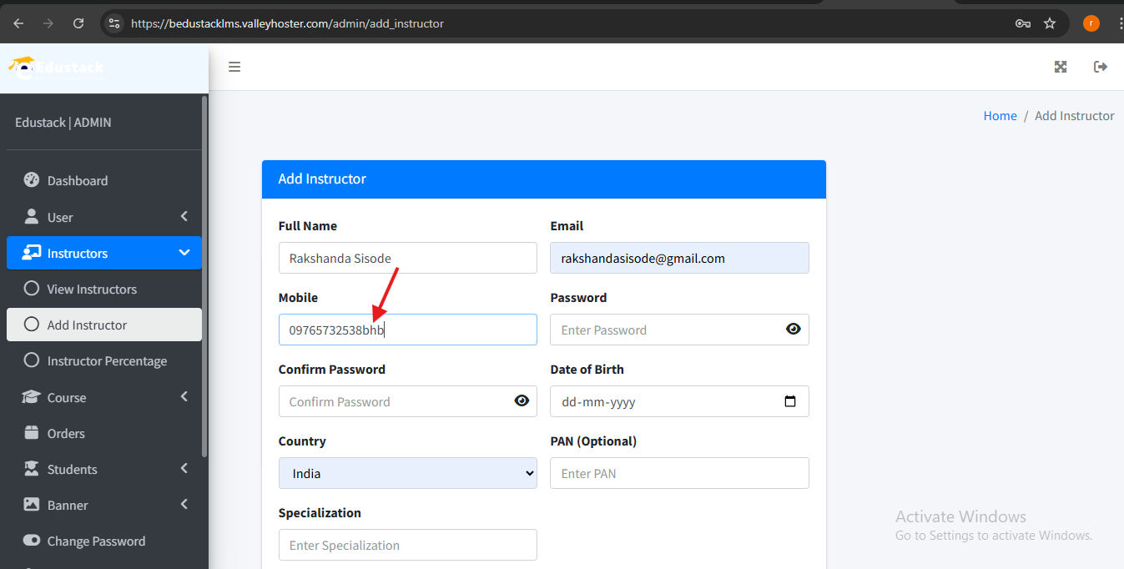Toggle fullscreen with the expand arrows icon

click(1061, 67)
